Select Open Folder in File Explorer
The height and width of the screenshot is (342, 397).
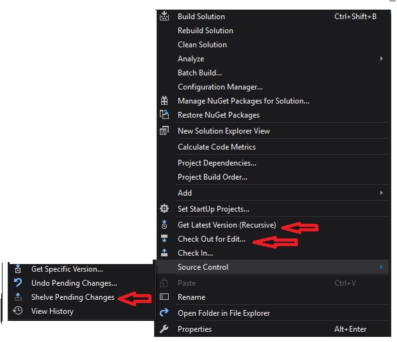pos(273,313)
